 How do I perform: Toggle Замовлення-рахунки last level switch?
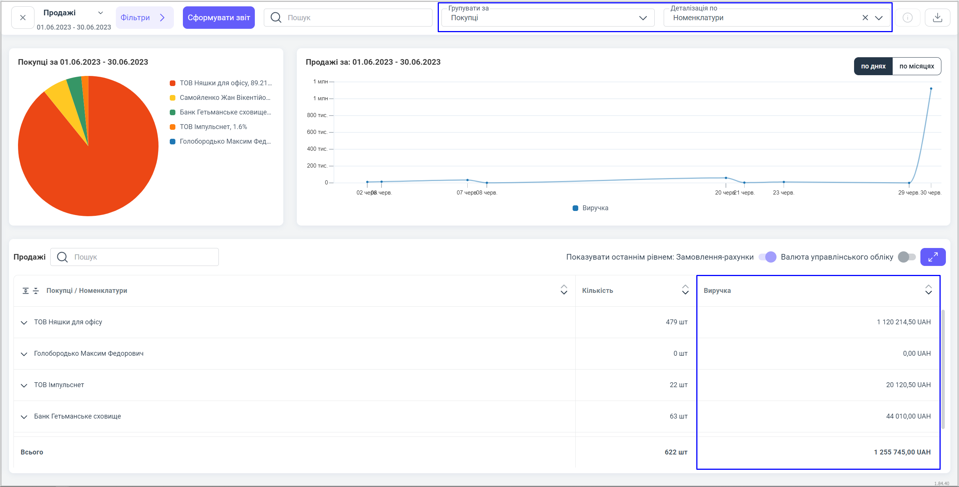[x=767, y=257]
